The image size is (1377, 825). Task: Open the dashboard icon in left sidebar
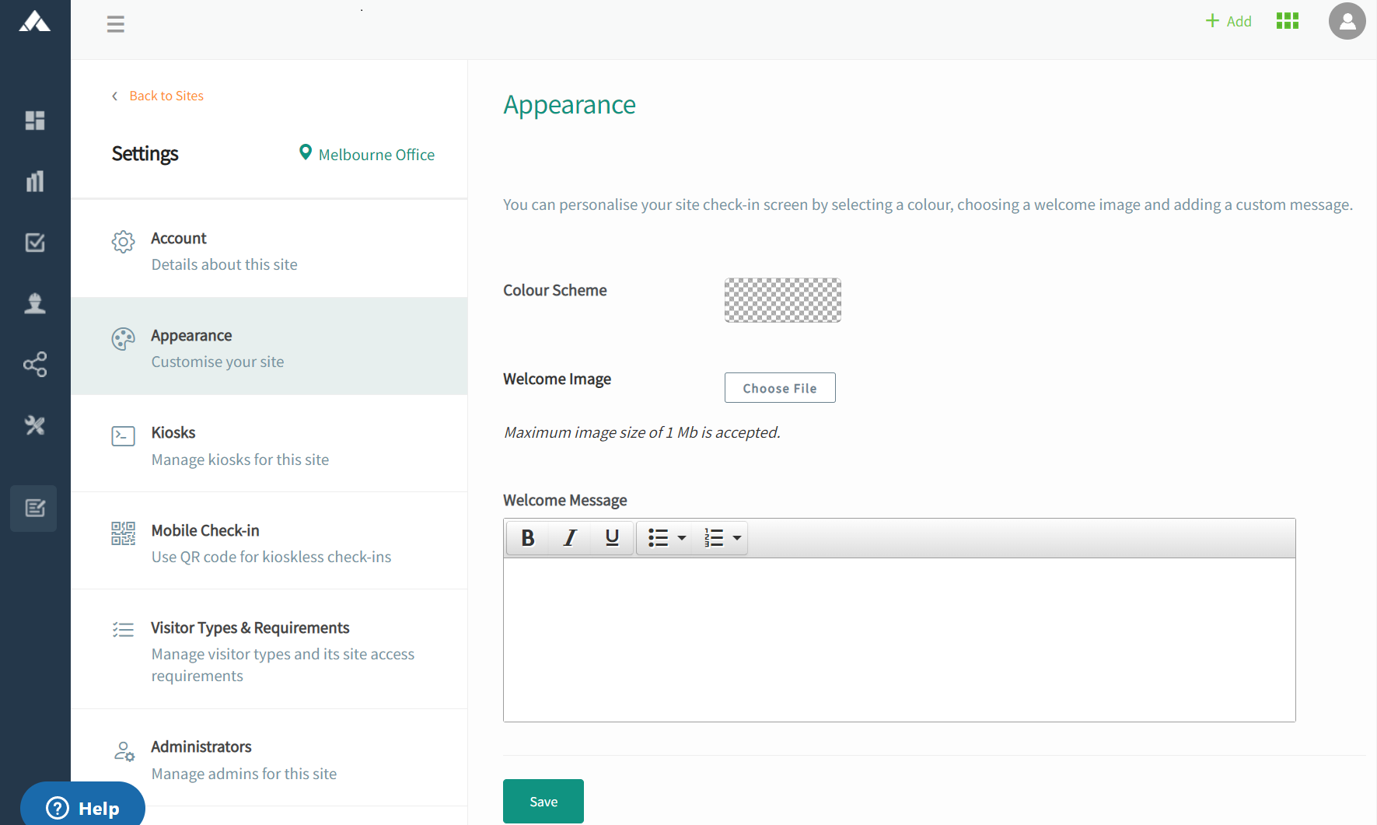(35, 121)
